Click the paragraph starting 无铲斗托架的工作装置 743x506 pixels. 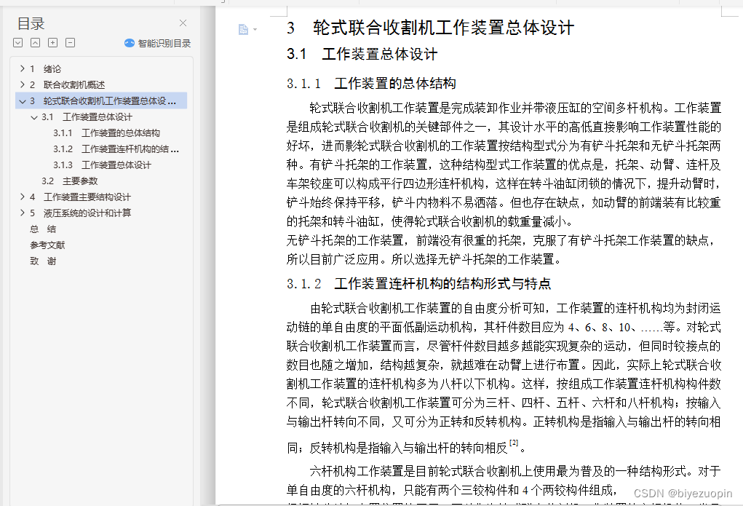click(501, 250)
